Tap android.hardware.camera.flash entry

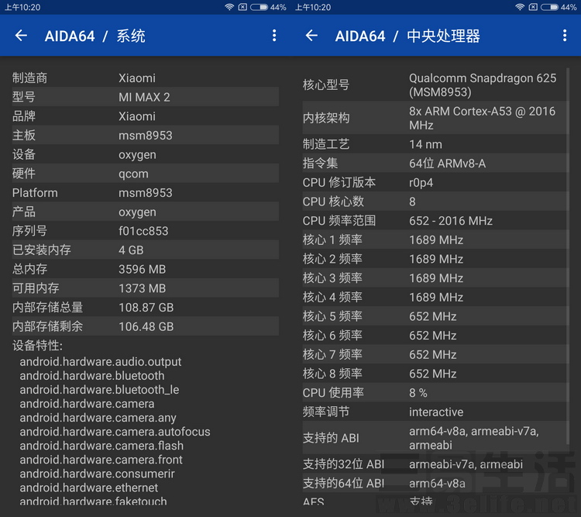tap(101, 446)
